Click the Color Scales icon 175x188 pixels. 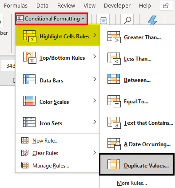[29, 101]
